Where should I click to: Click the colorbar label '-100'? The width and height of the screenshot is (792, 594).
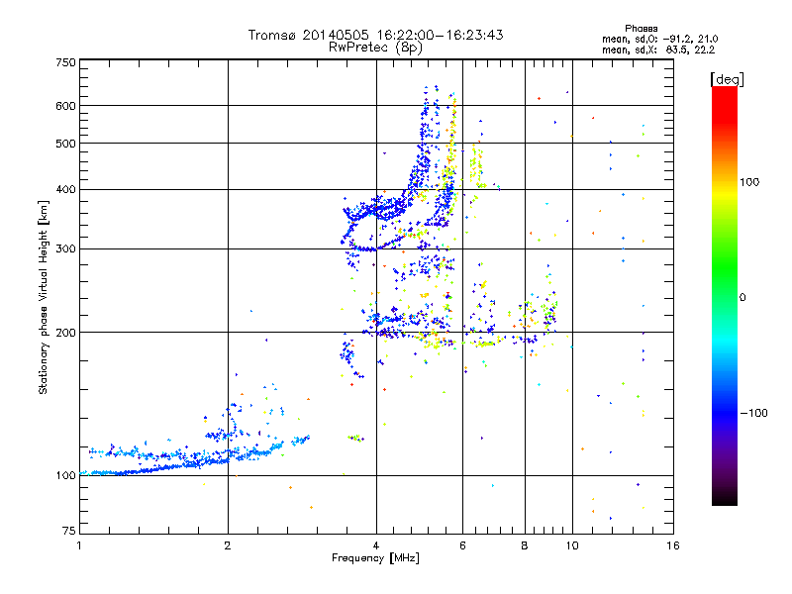tap(753, 413)
